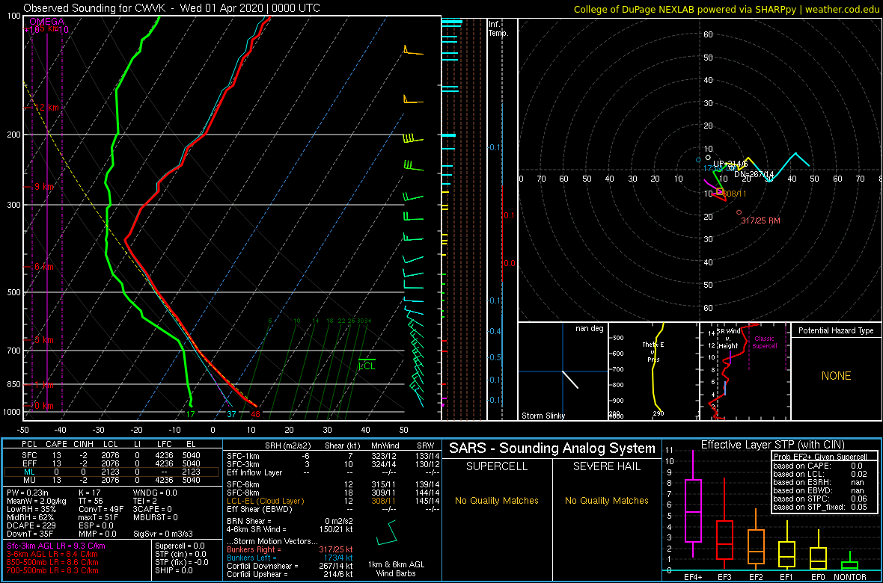Click the 'Potential Hazard Type' heading
Image resolution: width=883 pixels, height=583 pixels.
[836, 331]
